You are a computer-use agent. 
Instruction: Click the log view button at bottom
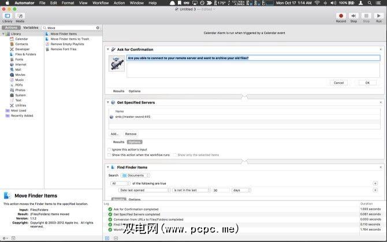pyautogui.click(x=107, y=239)
